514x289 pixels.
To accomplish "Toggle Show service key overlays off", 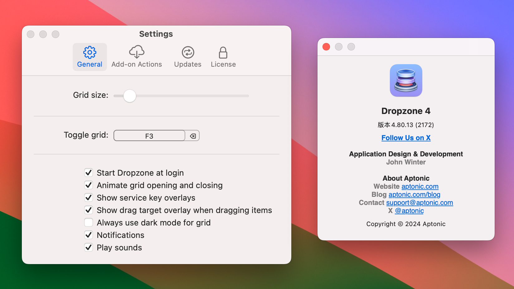I will point(89,197).
